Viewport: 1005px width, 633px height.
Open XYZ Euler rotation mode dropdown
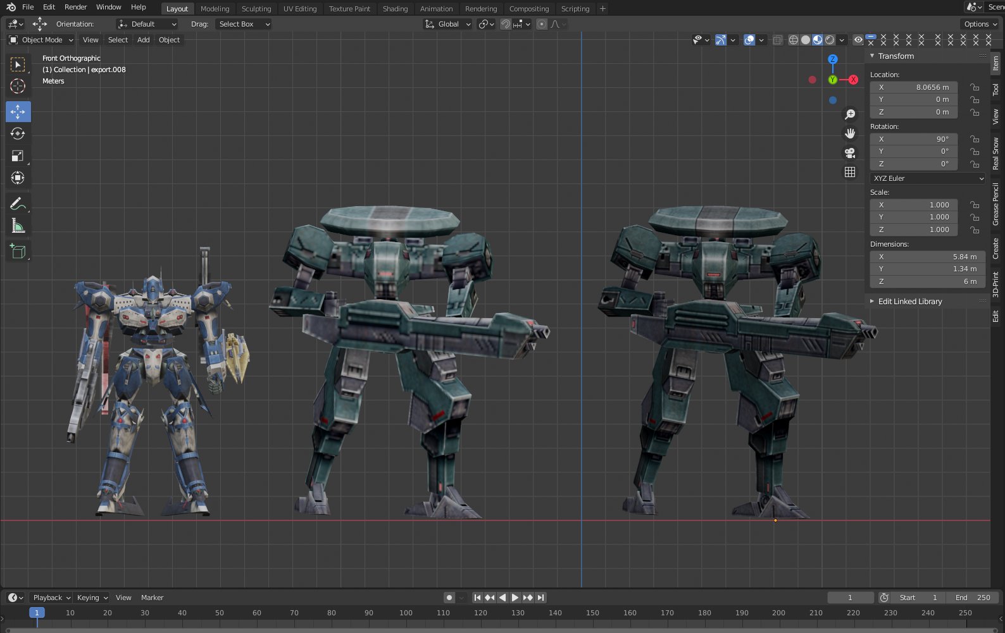click(928, 178)
